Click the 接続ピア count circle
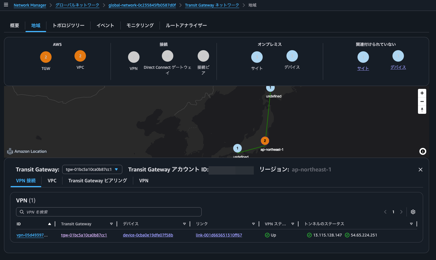 [x=203, y=56]
